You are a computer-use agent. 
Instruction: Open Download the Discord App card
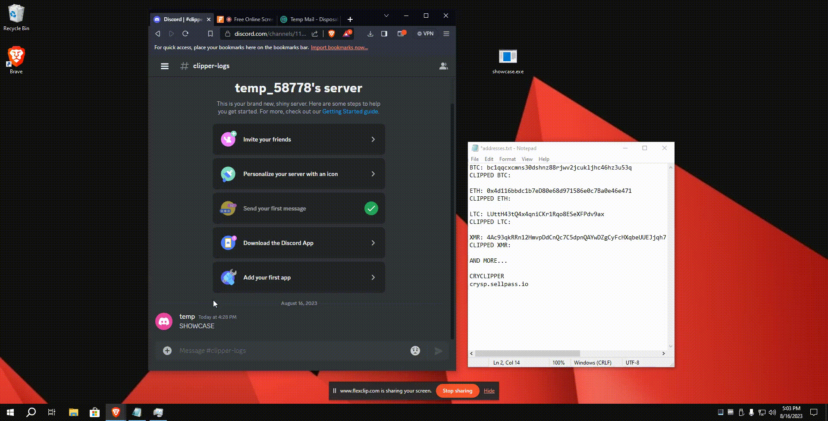point(299,243)
